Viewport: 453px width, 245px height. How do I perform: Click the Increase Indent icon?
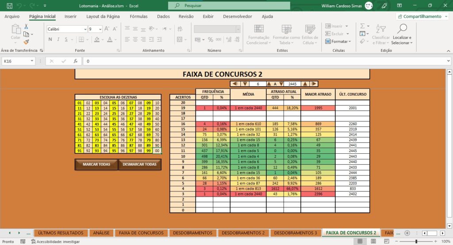[159, 39]
